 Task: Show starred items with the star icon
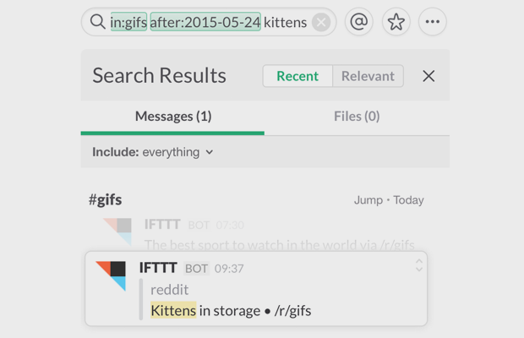pos(396,22)
